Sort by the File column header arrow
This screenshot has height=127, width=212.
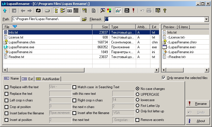coord(15,26)
